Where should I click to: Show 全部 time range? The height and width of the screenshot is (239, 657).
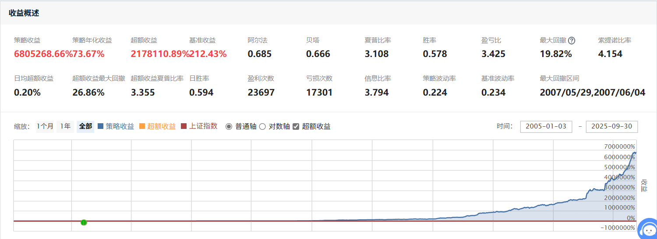coord(85,126)
